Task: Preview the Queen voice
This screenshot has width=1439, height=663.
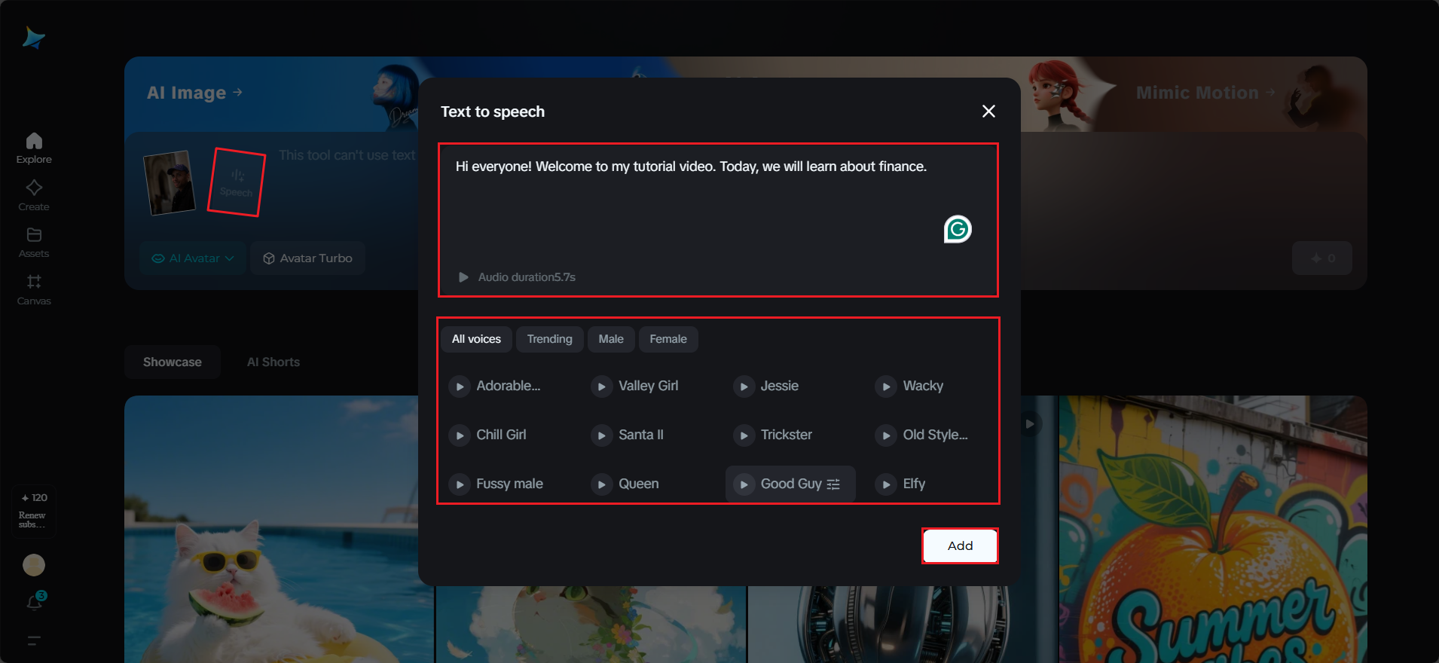Action: pyautogui.click(x=601, y=484)
